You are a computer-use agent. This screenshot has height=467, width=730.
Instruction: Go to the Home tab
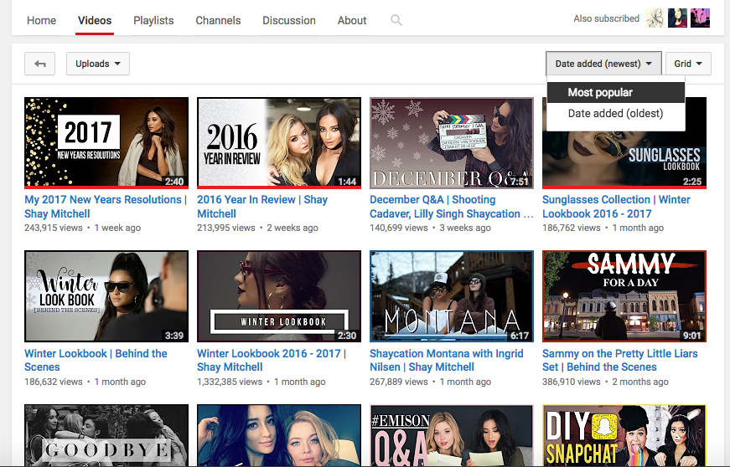tap(41, 20)
